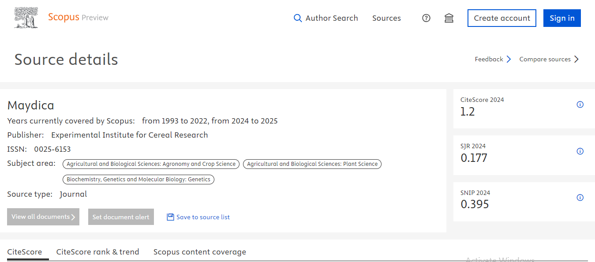Click the SNIP value 0.395

[475, 204]
